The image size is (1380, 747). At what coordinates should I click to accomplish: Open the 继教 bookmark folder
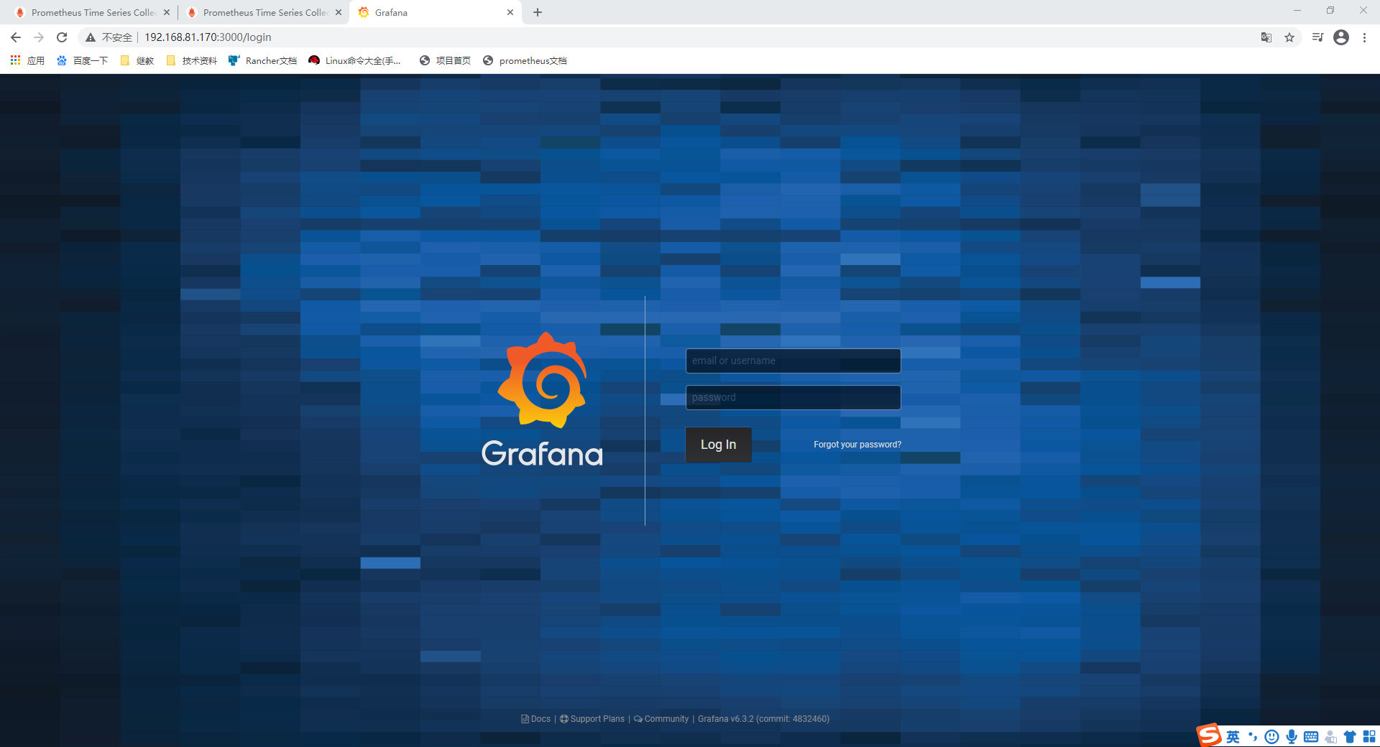point(137,61)
